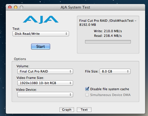Click the Simultaneous Device DMA checkbox
This screenshot has width=148, height=116.
click(x=87, y=95)
